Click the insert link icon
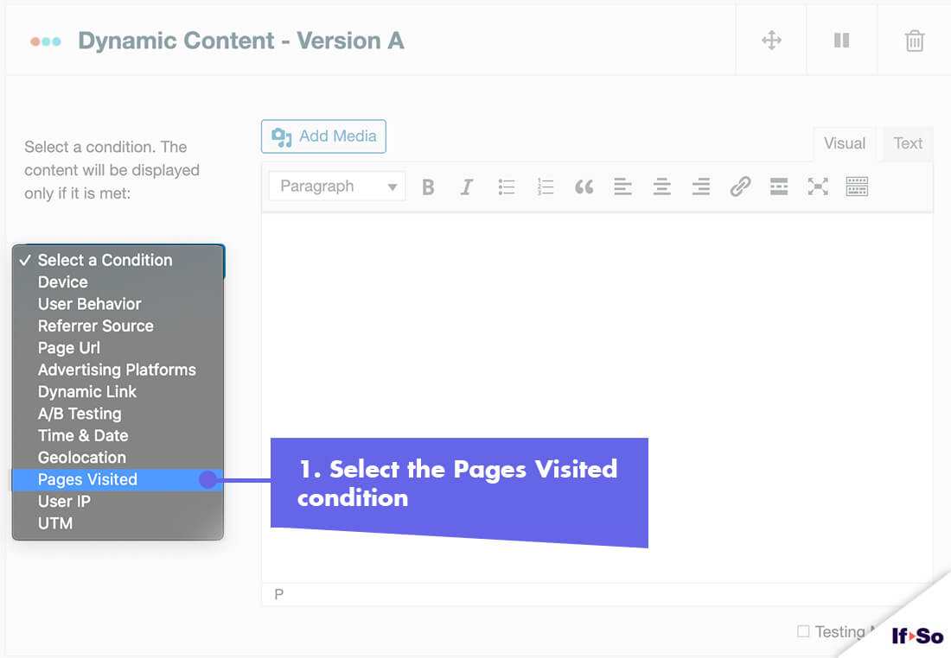This screenshot has height=658, width=951. pos(740,187)
